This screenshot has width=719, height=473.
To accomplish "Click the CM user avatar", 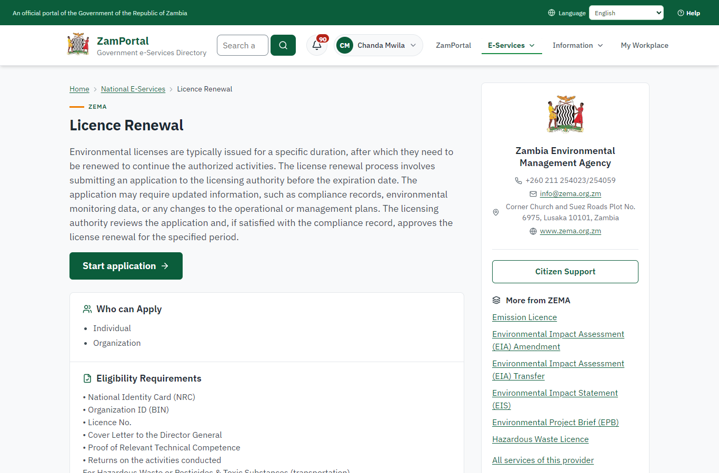I will [x=345, y=45].
